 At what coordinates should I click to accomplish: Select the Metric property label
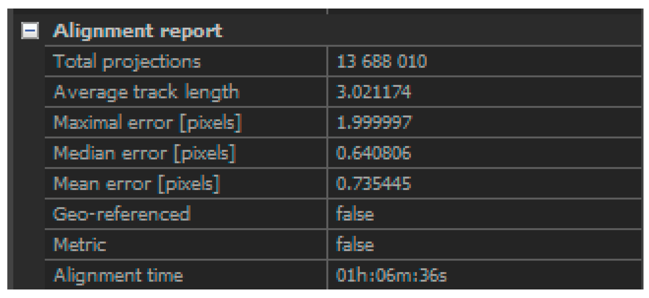coord(80,245)
